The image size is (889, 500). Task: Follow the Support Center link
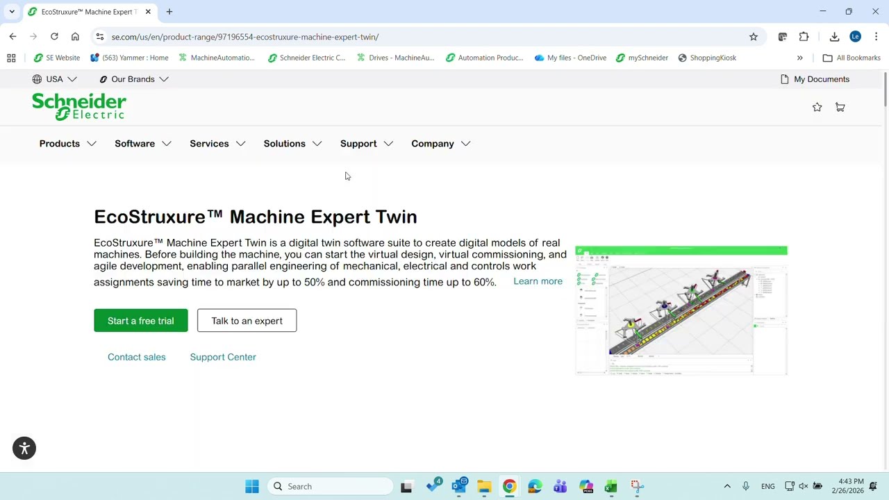223,357
